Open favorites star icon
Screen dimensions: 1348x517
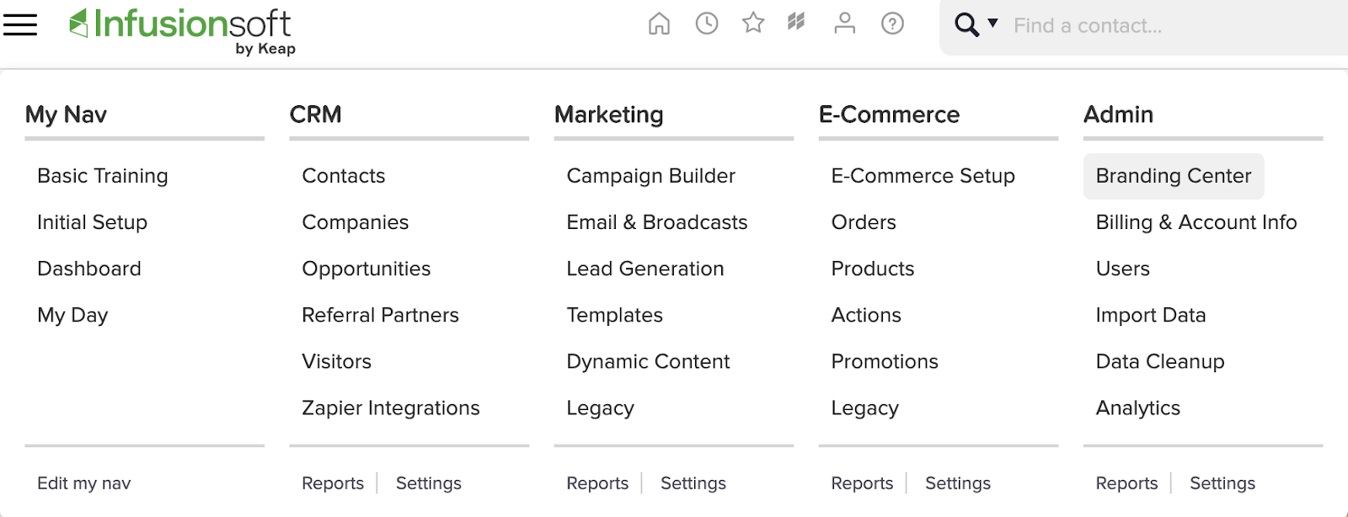point(753,23)
